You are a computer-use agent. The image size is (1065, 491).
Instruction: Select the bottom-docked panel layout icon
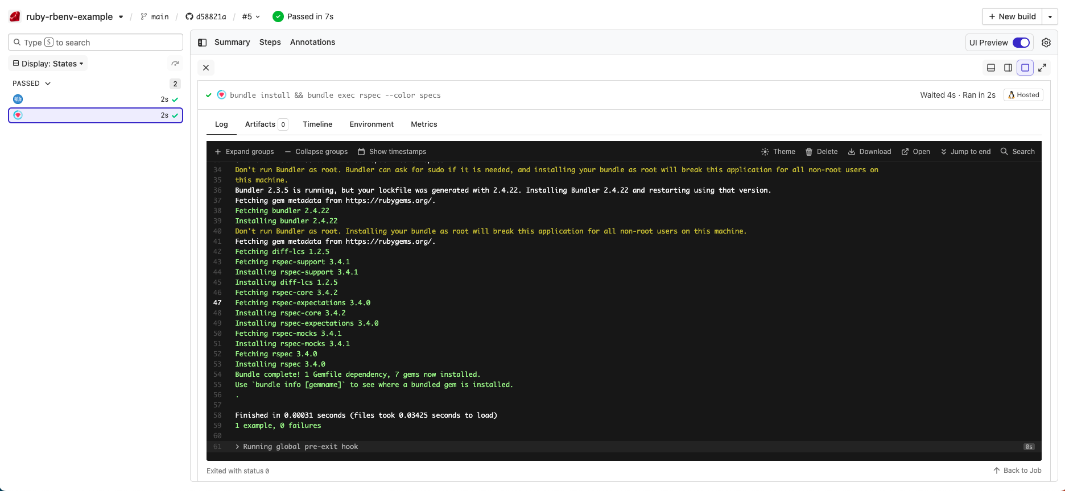pos(991,68)
